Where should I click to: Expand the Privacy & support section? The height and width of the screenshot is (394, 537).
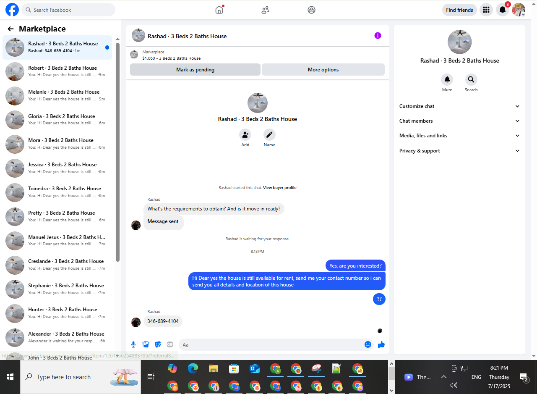(x=459, y=151)
